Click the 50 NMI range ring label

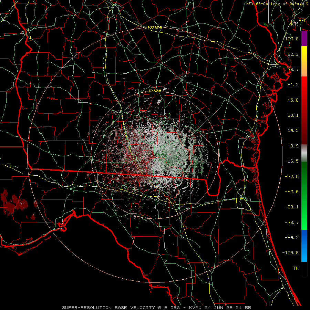click(x=155, y=91)
